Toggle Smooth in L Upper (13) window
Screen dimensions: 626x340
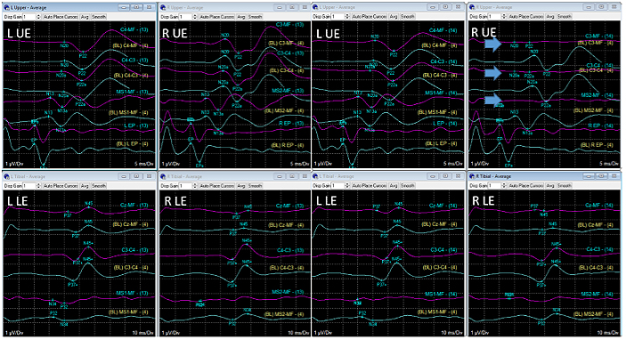coord(99,17)
